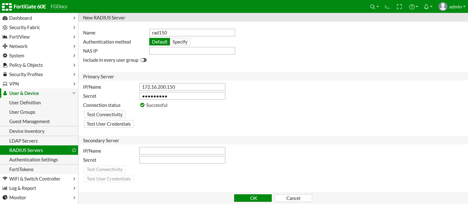Click the Network arrows icon
Viewport: 468px width, 204px height.
coord(5,46)
